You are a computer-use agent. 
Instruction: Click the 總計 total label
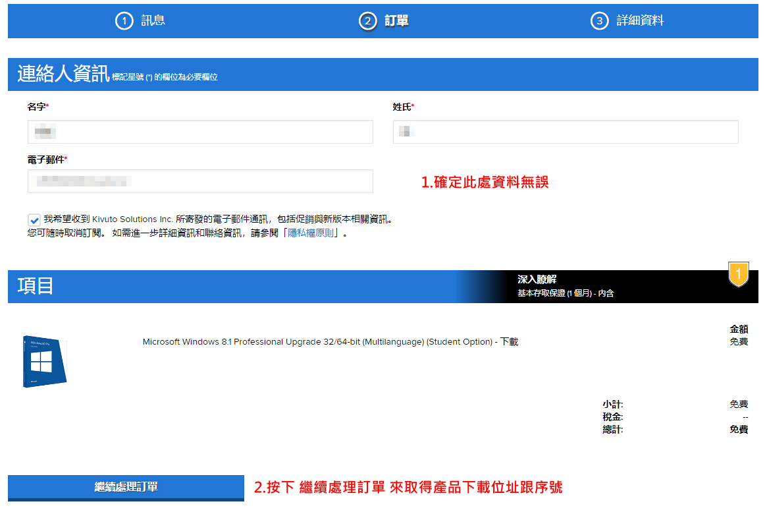pos(612,429)
